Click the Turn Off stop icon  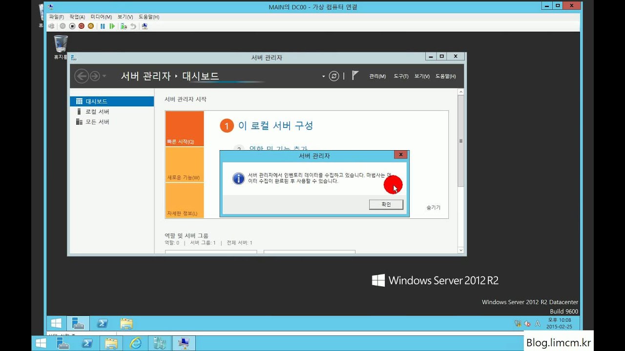tap(72, 26)
